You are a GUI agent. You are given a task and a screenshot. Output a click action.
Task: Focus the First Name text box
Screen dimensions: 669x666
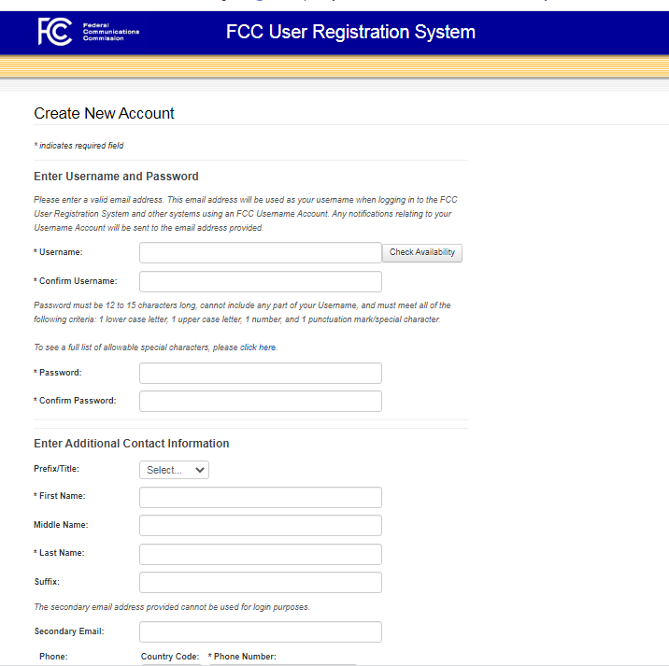[260, 497]
